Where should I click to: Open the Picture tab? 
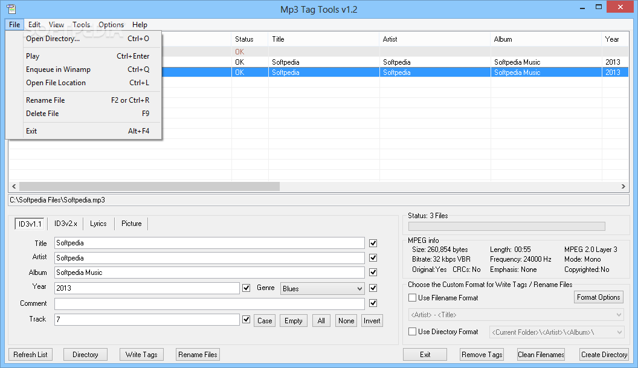(132, 224)
